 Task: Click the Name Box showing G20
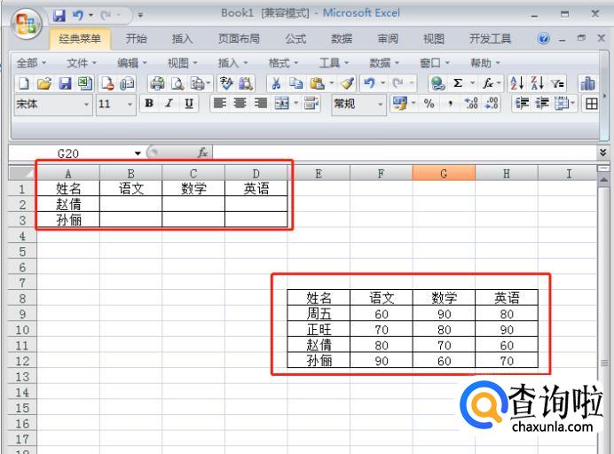[x=70, y=153]
